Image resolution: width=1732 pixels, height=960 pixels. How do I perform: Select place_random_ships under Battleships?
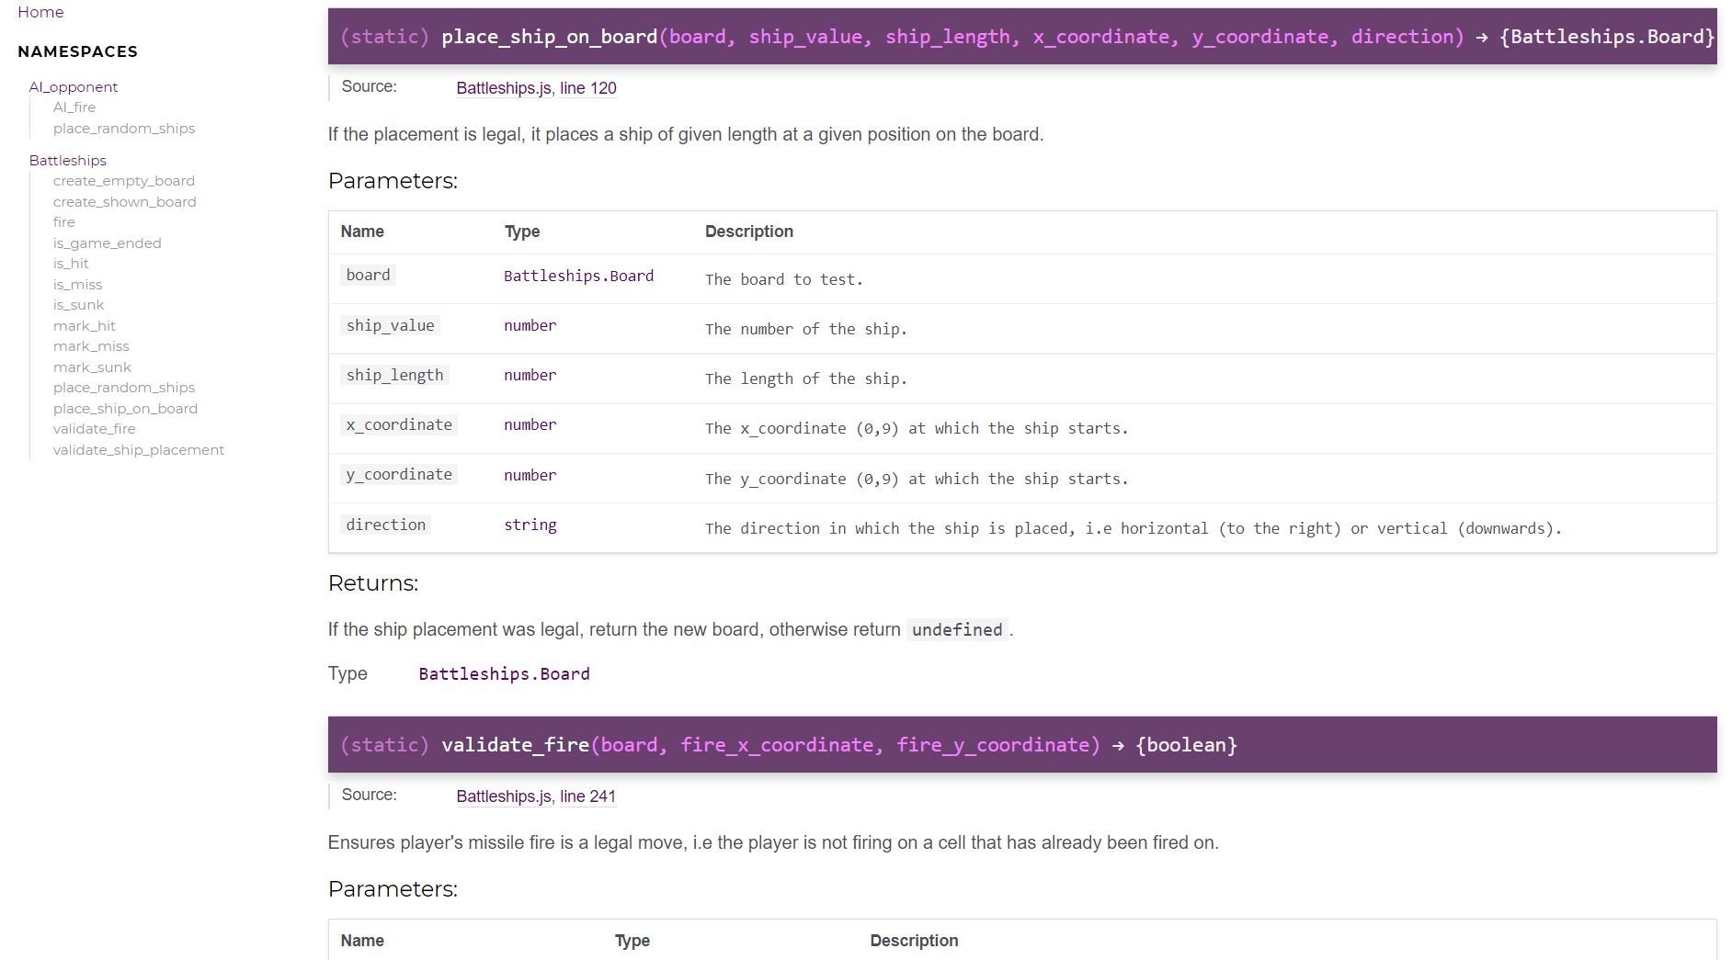click(124, 388)
